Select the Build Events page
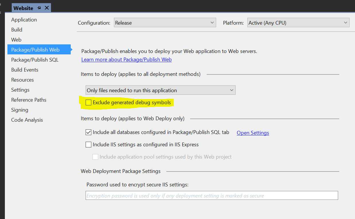 [25, 70]
